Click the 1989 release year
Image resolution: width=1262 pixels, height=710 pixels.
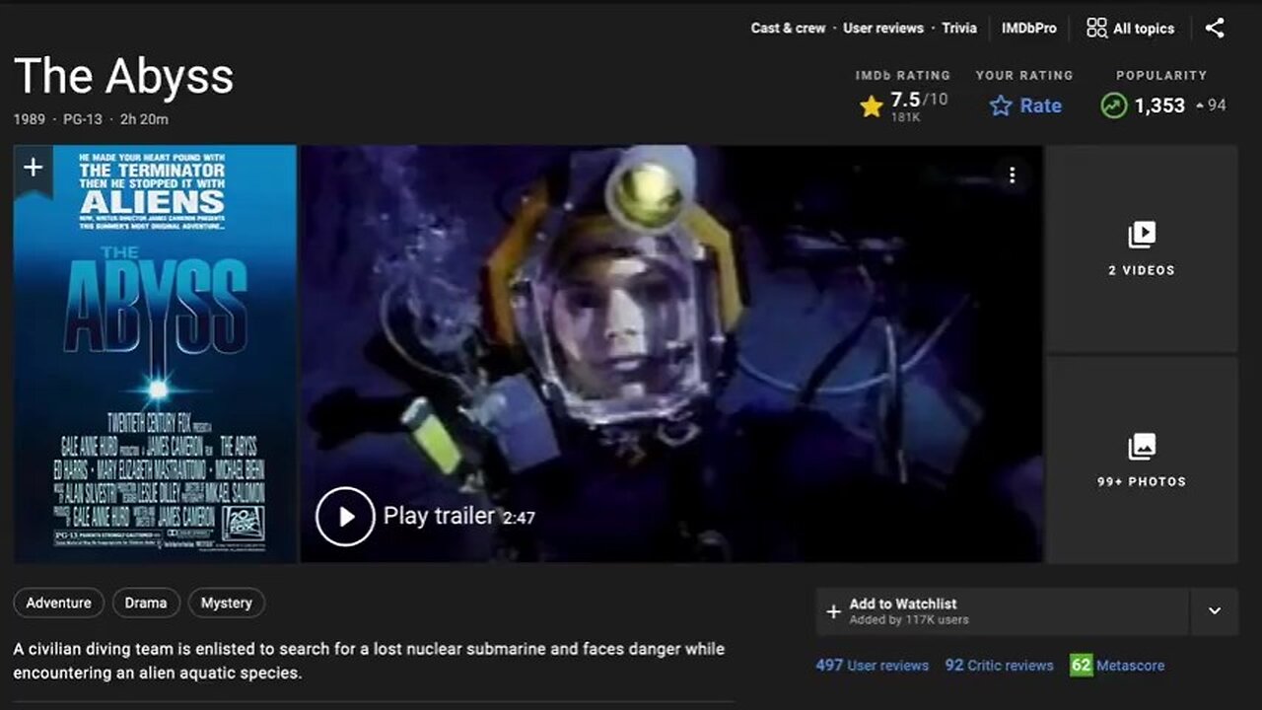click(30, 119)
